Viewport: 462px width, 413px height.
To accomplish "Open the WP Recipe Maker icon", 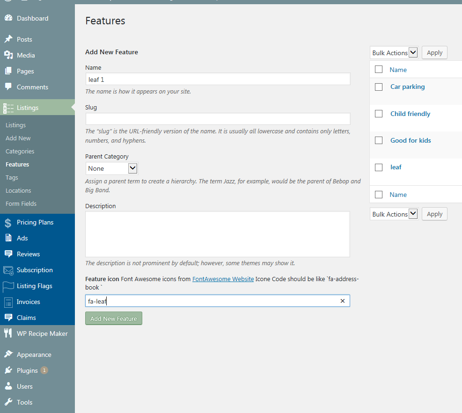I will click(x=8, y=333).
